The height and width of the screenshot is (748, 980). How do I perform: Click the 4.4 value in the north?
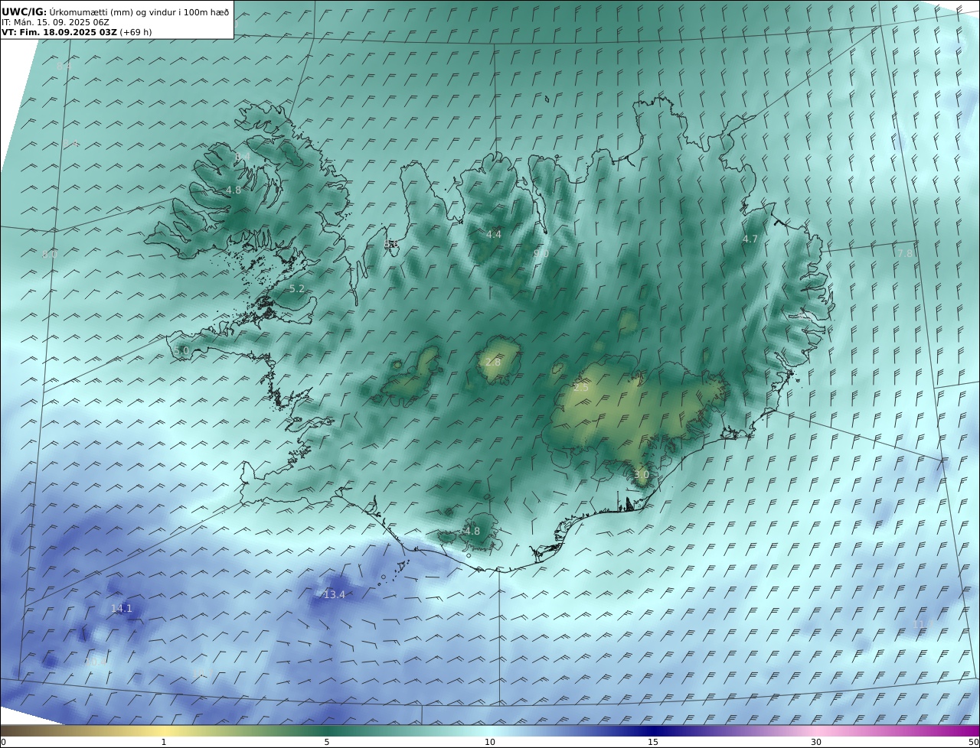(494, 234)
